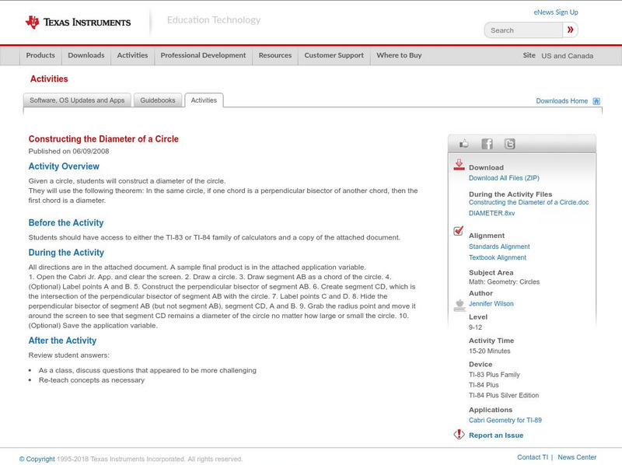
Task: Change site region US and Canada
Action: coord(568,56)
